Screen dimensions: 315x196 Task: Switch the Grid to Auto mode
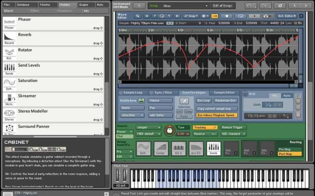click(x=287, y=96)
